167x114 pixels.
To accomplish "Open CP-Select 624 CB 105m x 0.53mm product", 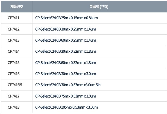I will tap(66, 107).
